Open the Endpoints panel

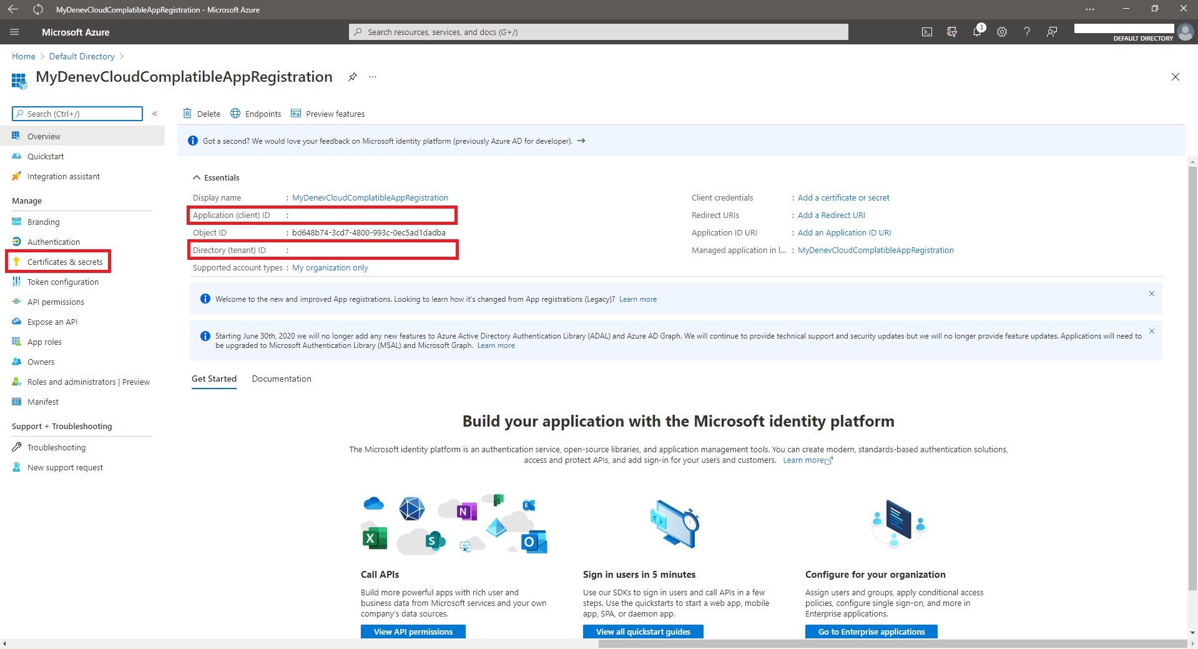tap(255, 113)
